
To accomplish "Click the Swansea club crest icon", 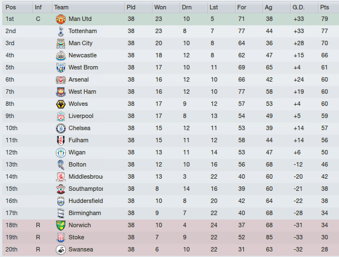I will coord(60,250).
